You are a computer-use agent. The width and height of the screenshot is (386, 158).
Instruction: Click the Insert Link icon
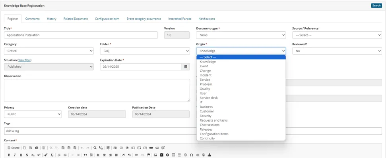click(136, 155)
